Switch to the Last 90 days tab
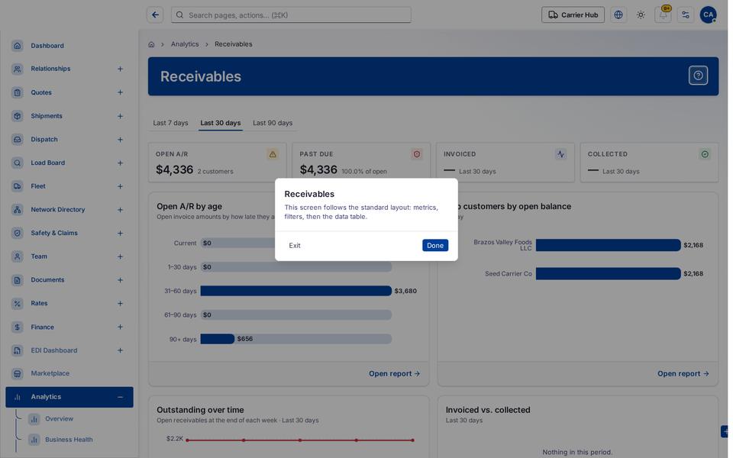 pos(273,123)
